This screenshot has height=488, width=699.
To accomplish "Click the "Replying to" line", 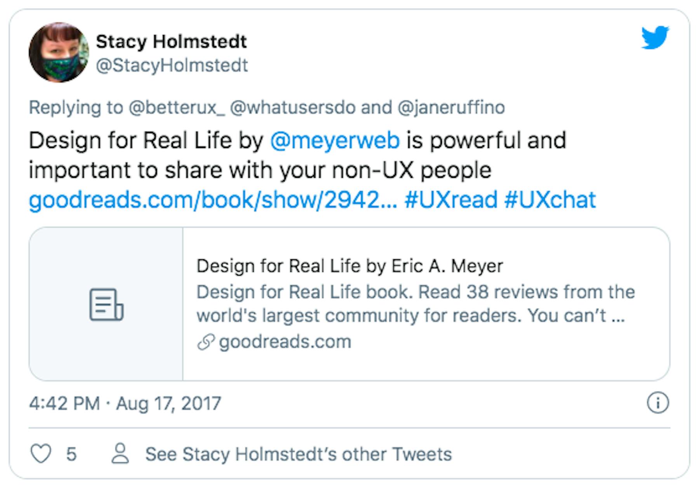I will 266,108.
